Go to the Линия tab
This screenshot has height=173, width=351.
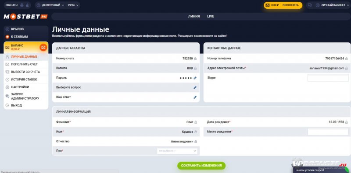coord(194,16)
